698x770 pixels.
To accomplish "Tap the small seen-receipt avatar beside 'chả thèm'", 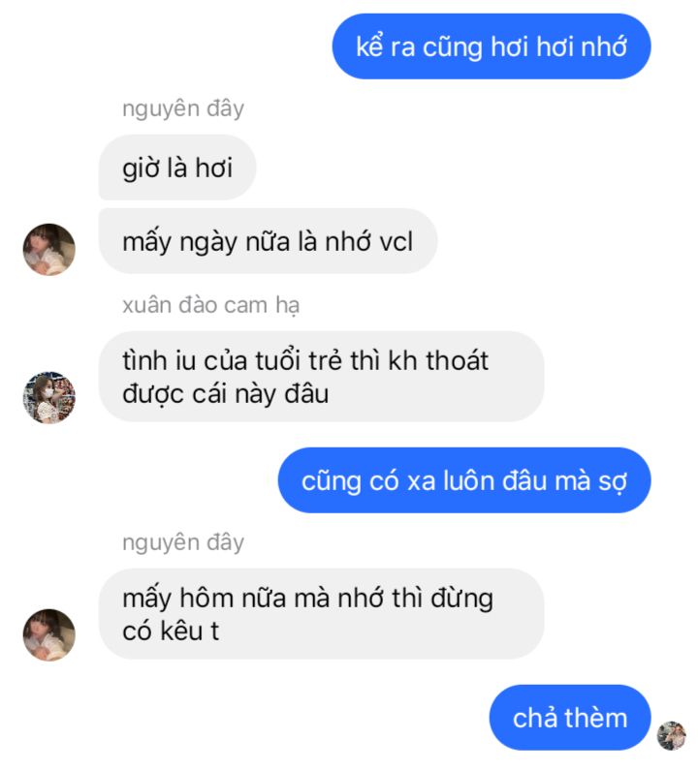I will pos(672,736).
